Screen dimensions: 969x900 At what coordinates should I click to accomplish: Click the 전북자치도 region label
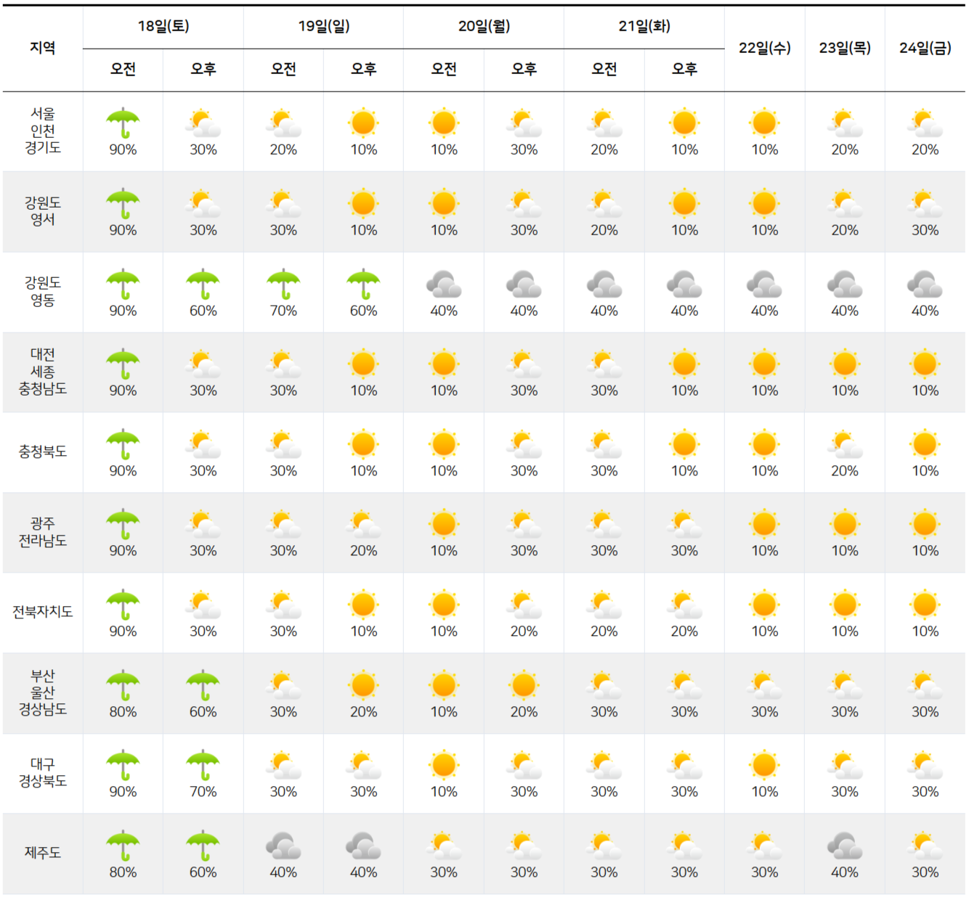coord(43,612)
